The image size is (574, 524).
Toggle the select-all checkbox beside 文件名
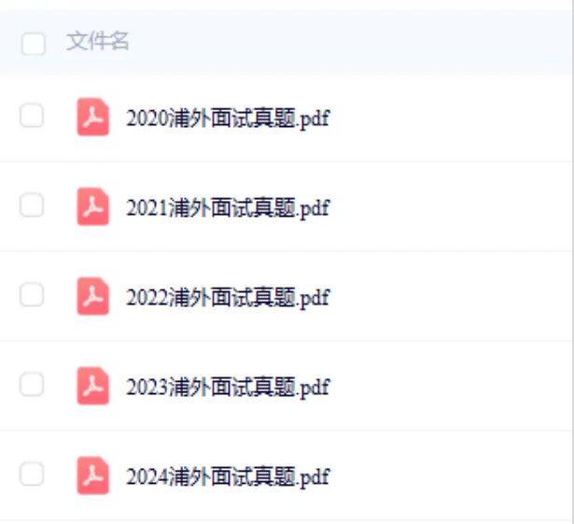34,44
